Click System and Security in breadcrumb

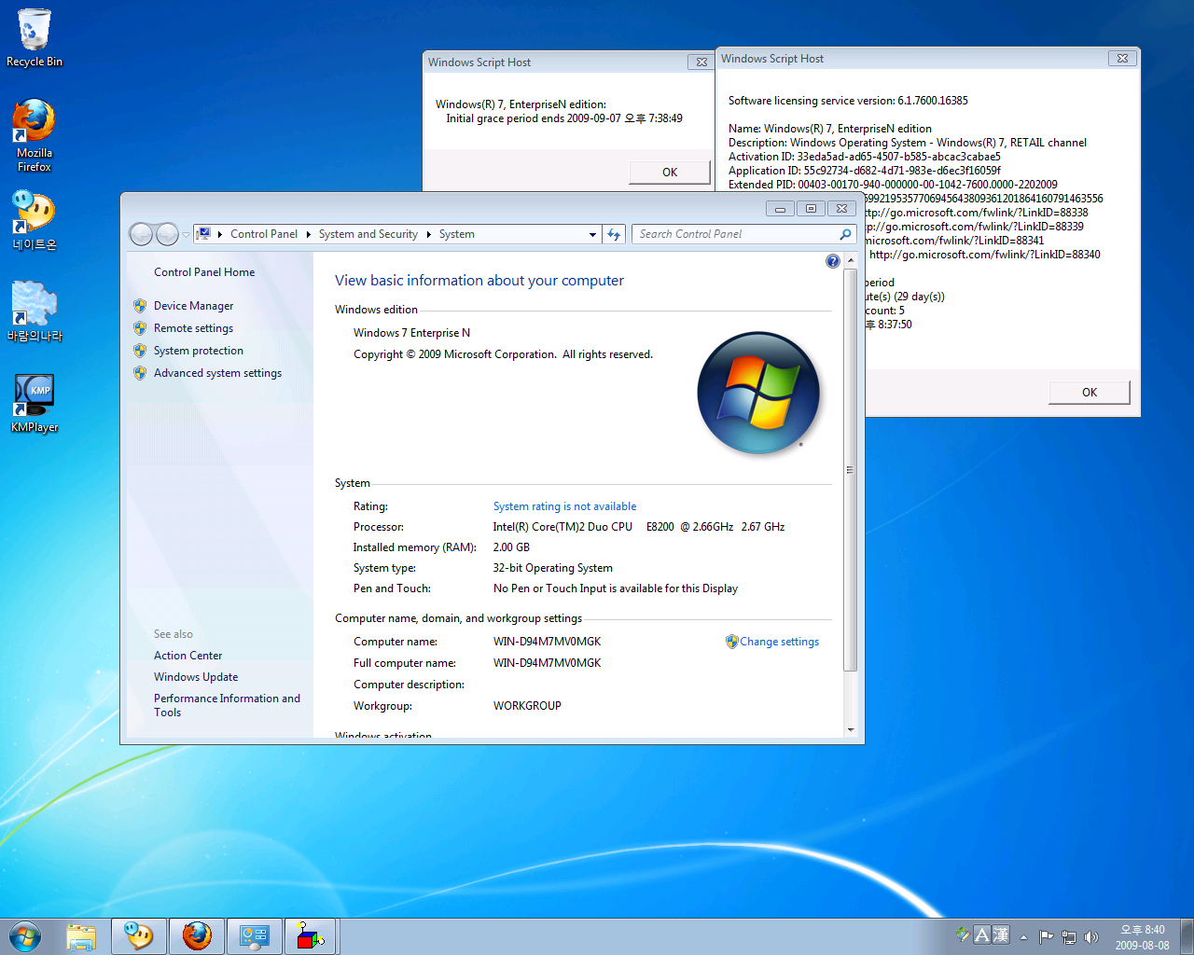368,234
